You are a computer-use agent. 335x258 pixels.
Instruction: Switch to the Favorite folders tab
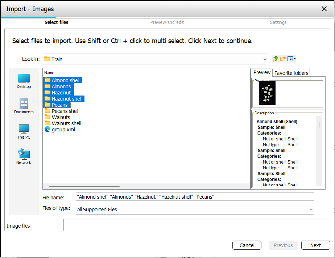[x=291, y=73]
